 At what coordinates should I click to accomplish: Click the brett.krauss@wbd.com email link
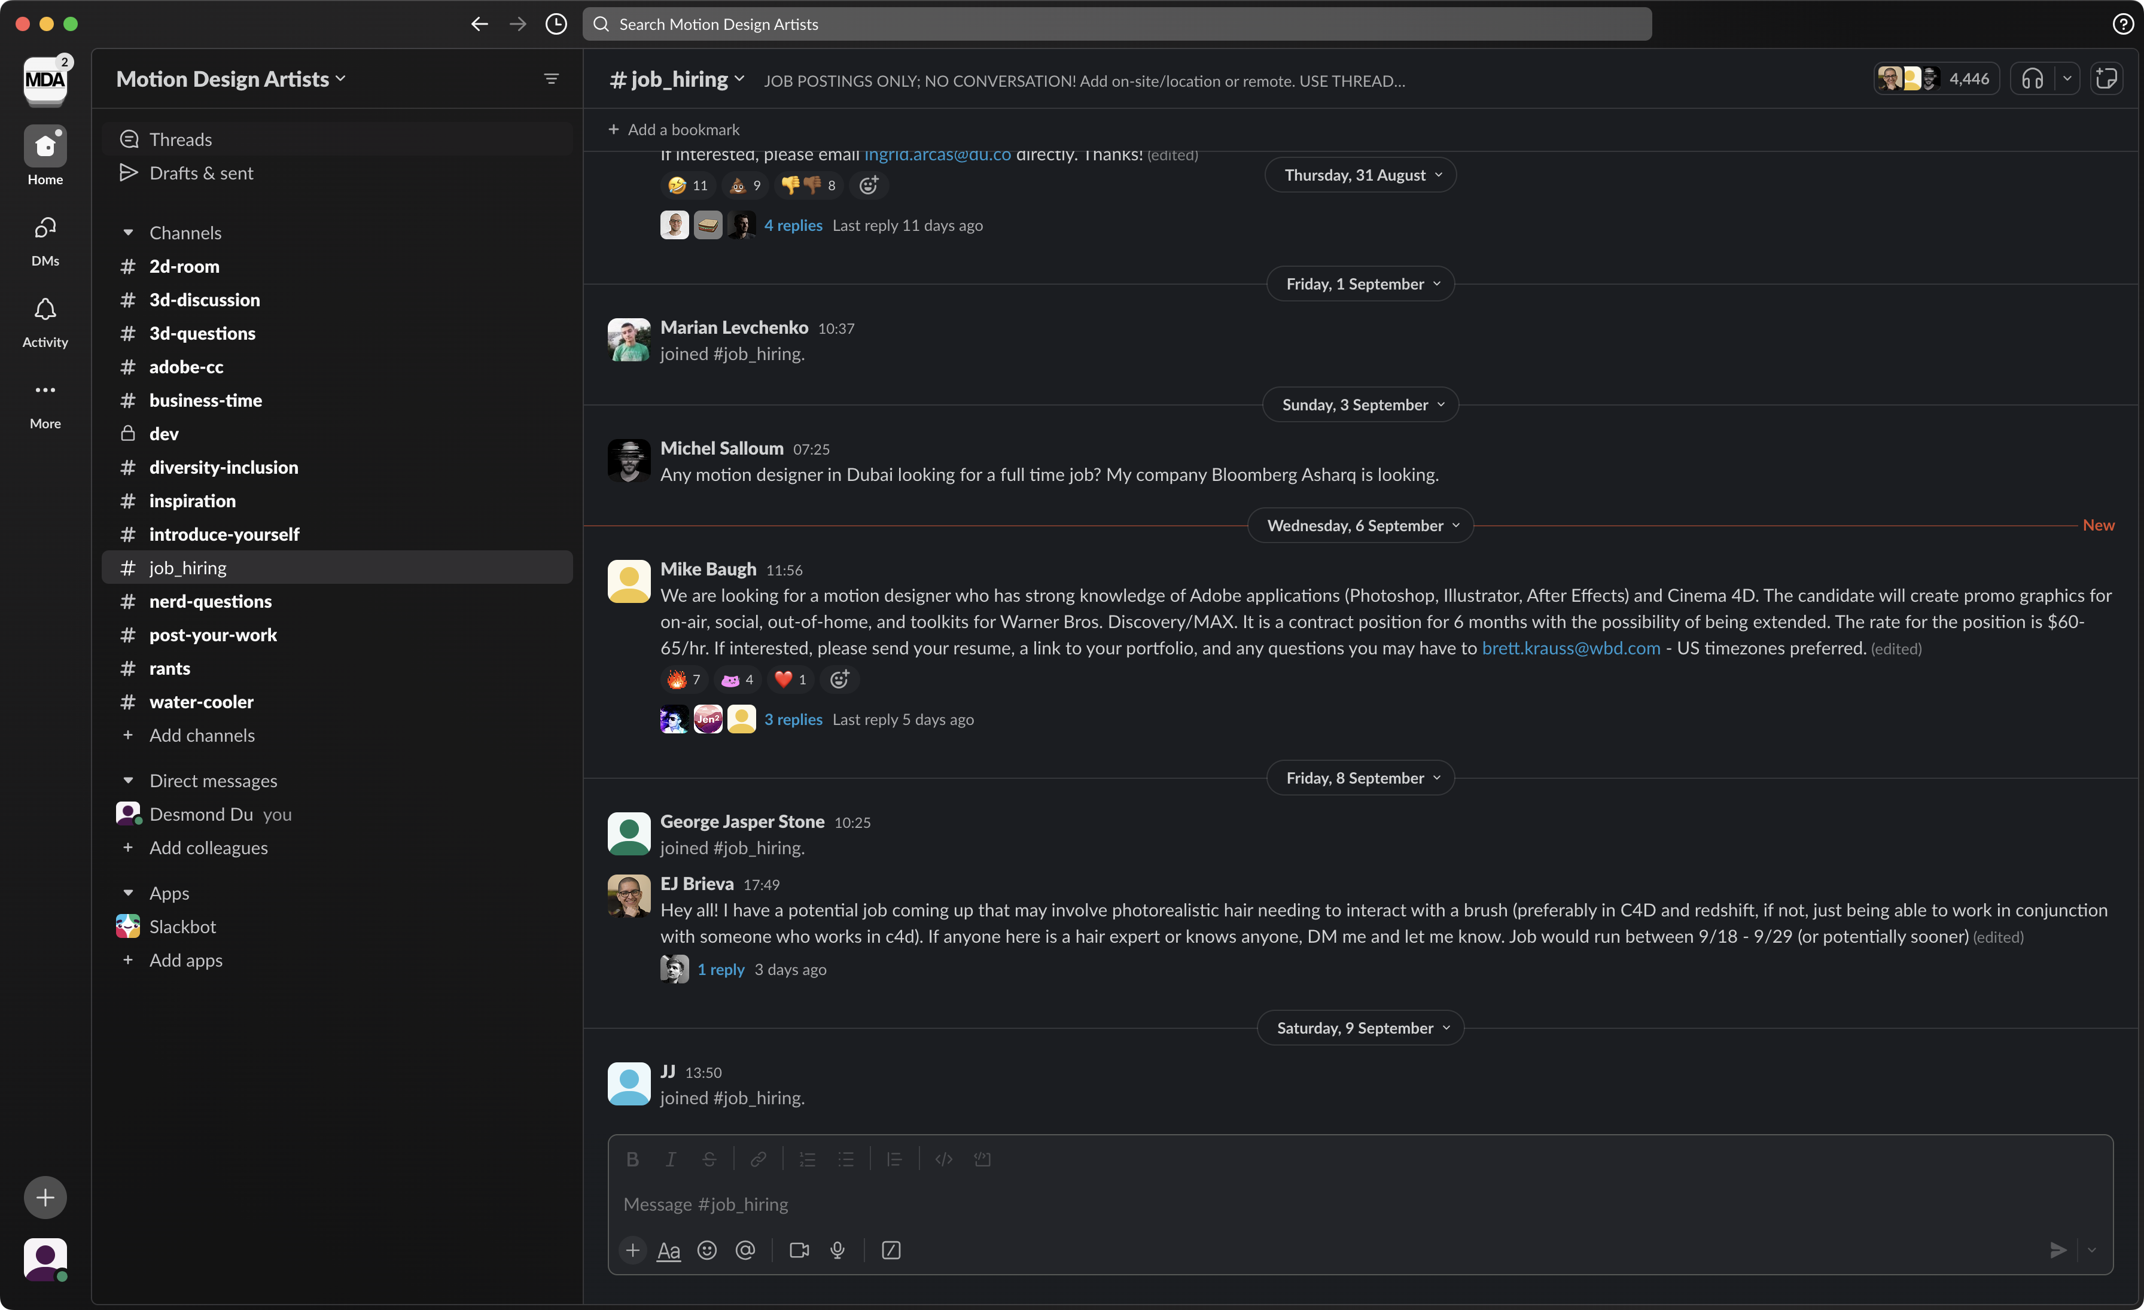point(1570,648)
